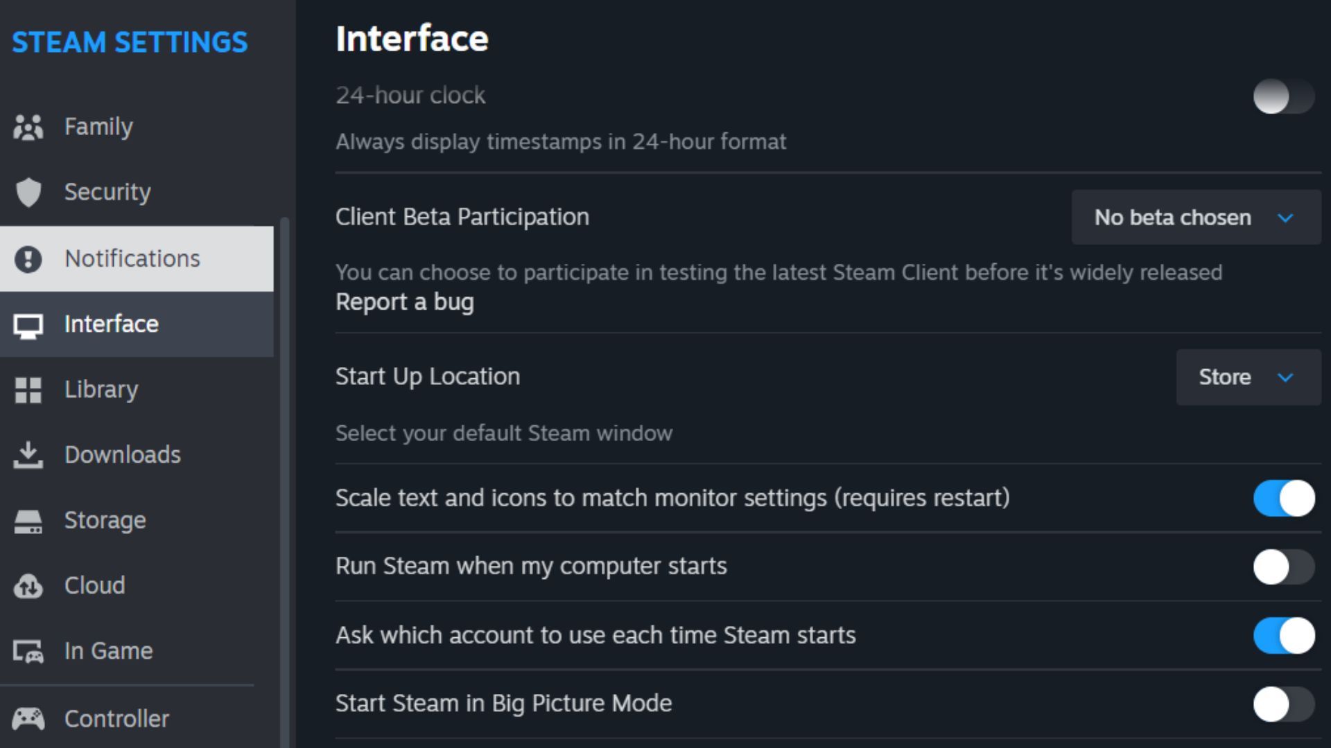The image size is (1331, 748).
Task: Open the Start Up Location dropdown
Action: tap(1248, 377)
